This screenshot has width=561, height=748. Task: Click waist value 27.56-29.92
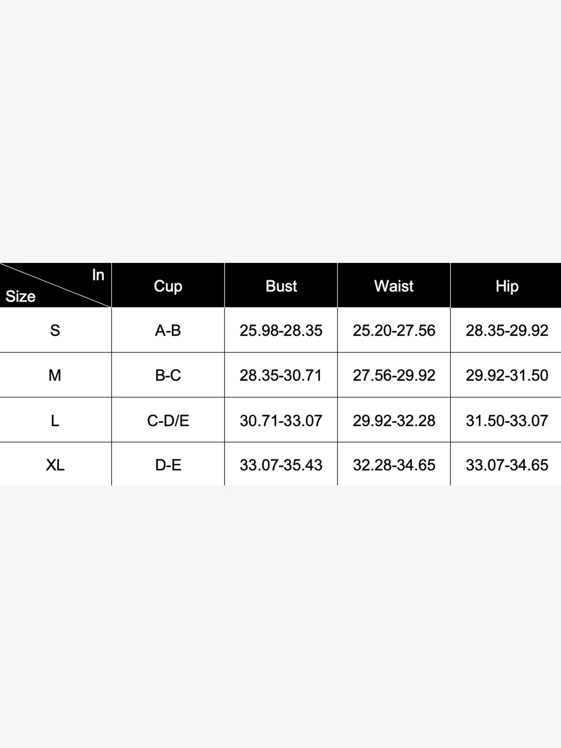coord(394,375)
